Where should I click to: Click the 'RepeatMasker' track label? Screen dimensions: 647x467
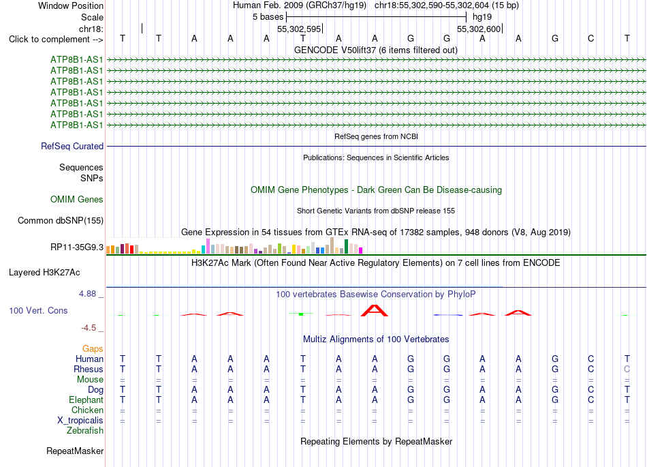(x=75, y=451)
